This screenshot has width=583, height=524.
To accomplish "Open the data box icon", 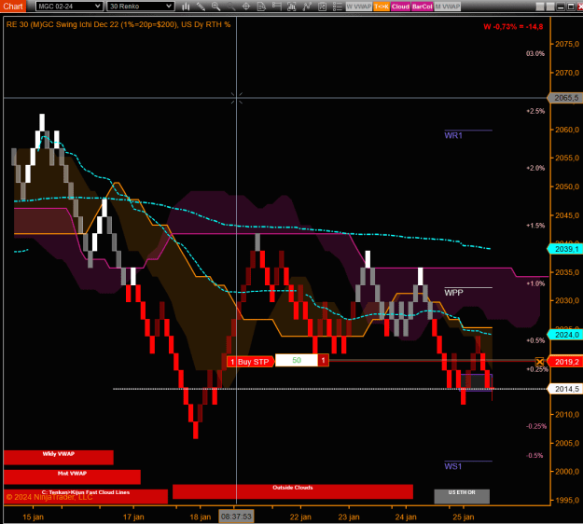I will pos(261,7).
